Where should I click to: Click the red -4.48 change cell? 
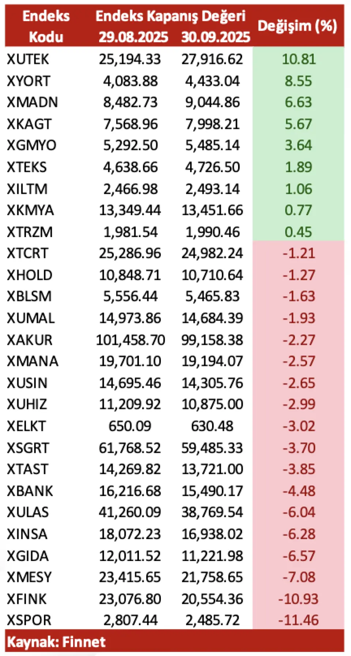pos(298,491)
